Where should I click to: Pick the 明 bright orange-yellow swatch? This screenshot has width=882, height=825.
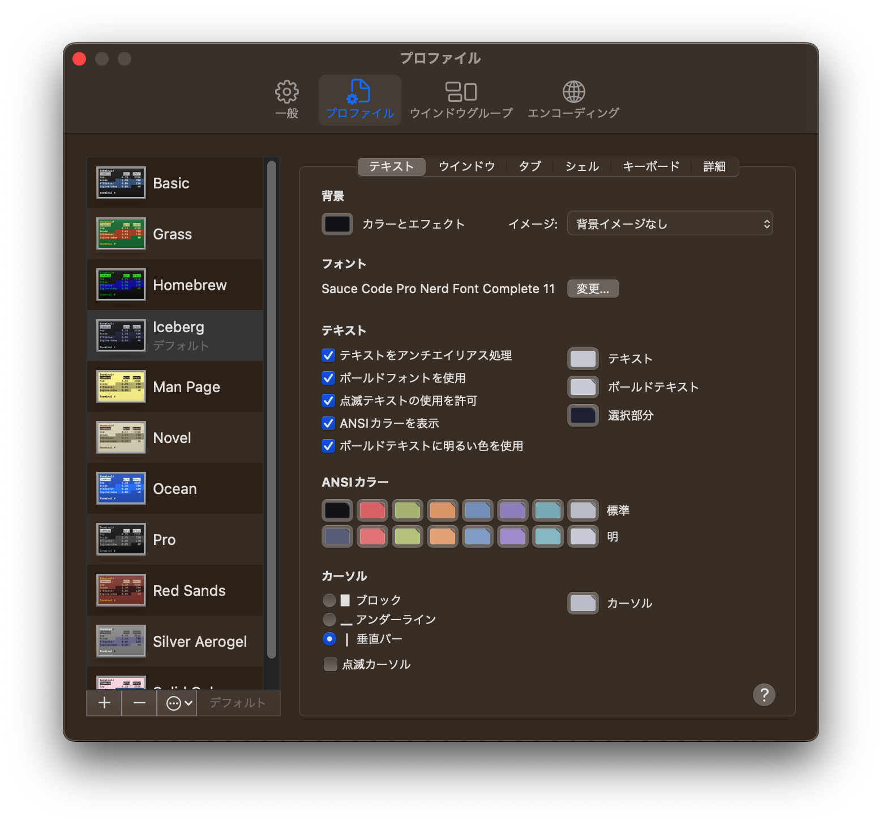pos(443,536)
